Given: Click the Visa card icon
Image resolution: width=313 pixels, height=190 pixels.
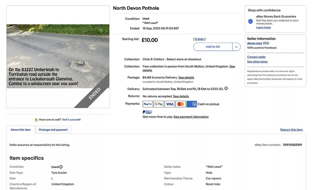Looking at the screenshot, I should (x=170, y=104).
